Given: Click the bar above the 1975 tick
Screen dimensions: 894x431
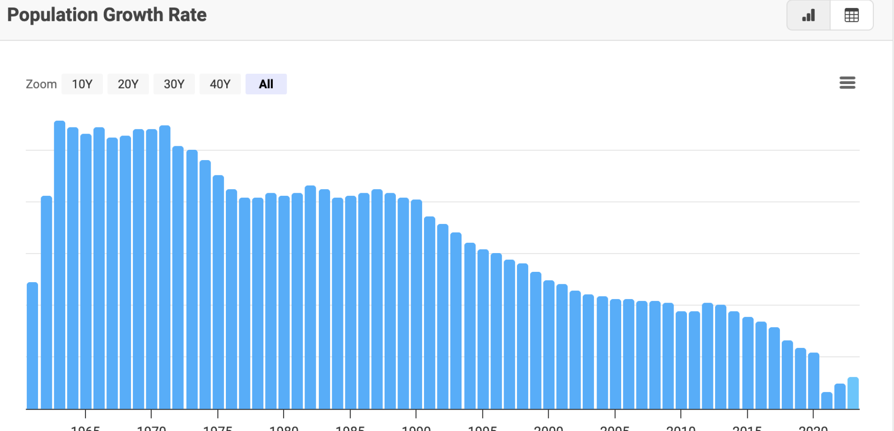Looking at the screenshot, I should (x=218, y=292).
